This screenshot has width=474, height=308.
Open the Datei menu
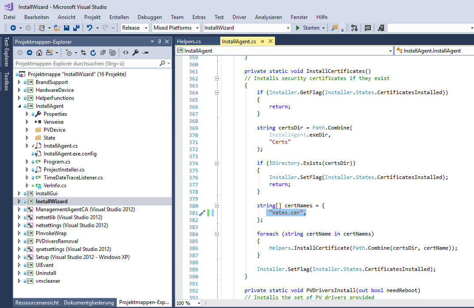tap(9, 17)
